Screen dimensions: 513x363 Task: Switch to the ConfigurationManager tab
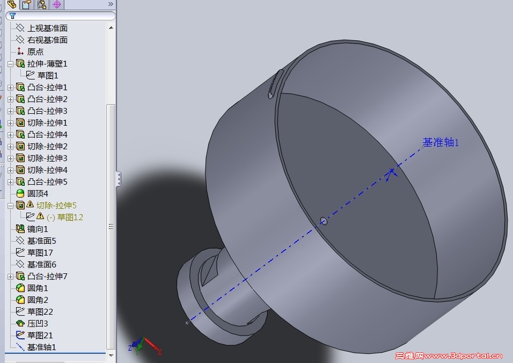tap(42, 4)
